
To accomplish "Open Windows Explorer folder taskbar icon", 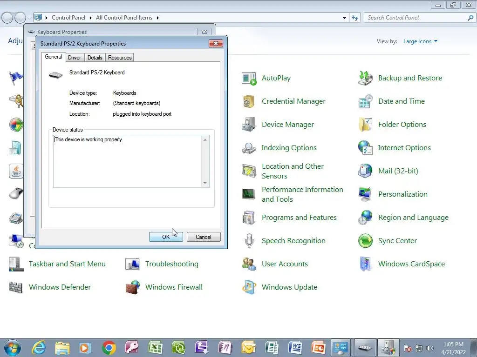I will (62, 348).
